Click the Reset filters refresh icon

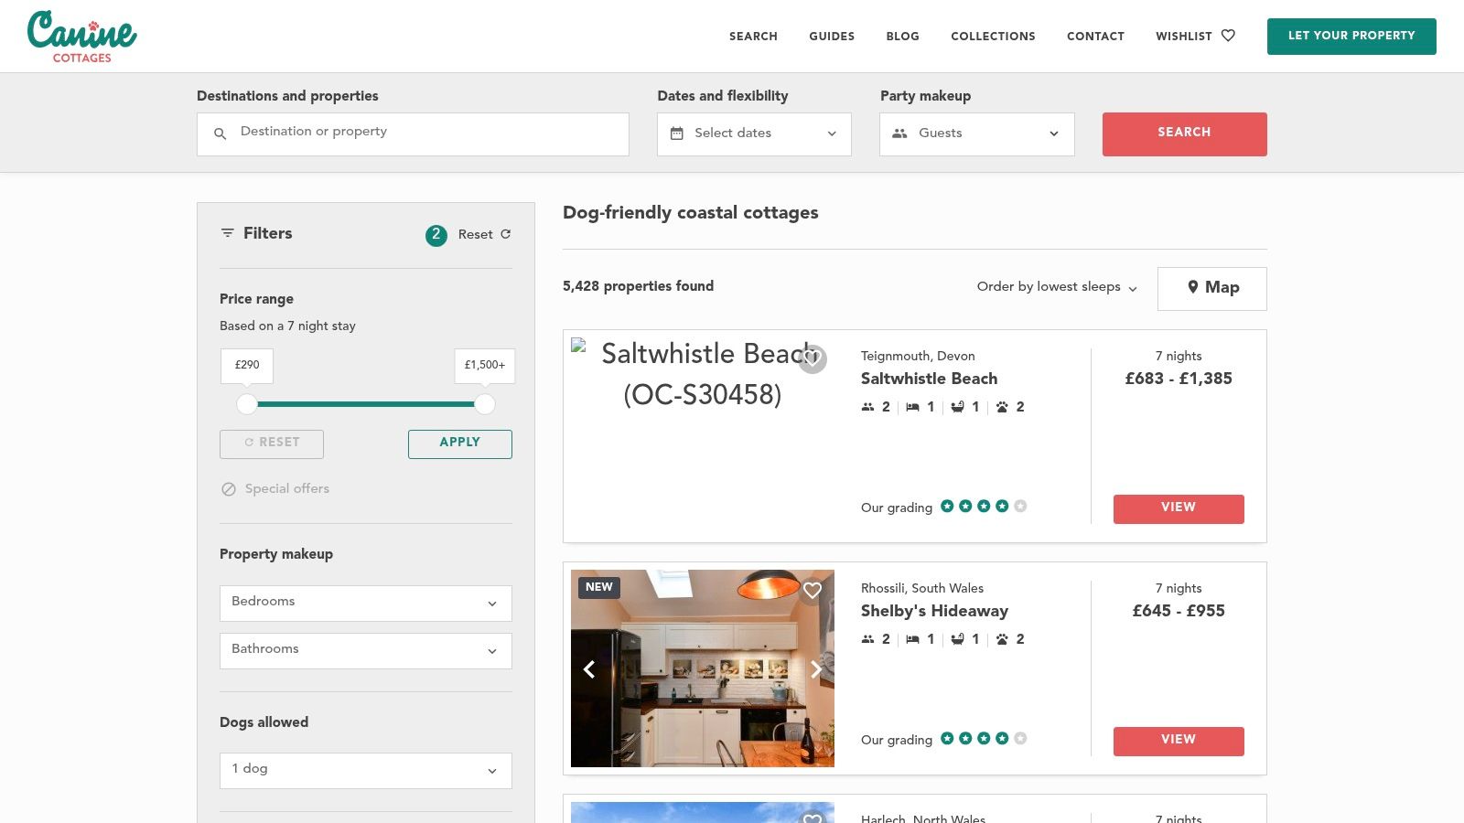[x=505, y=234]
